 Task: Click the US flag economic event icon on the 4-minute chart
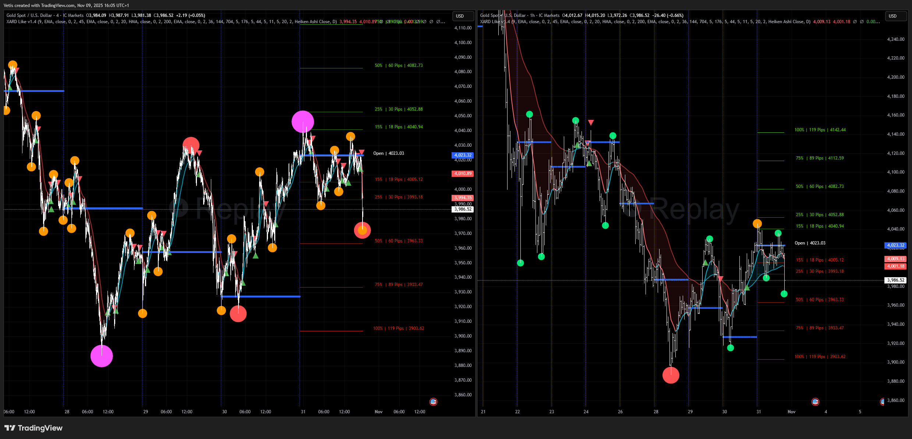tap(433, 401)
